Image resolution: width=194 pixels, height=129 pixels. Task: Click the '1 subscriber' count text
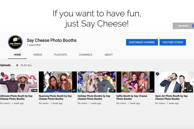34,45
